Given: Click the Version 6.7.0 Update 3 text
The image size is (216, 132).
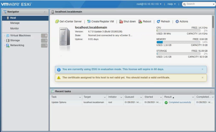Looking at the screenshot, I should pyautogui.click(x=105, y=32).
